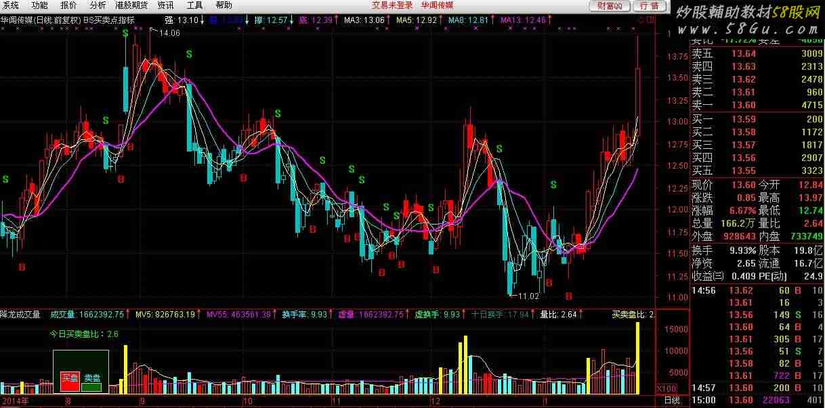Select the MA3: 13.06 indicator value

point(364,20)
